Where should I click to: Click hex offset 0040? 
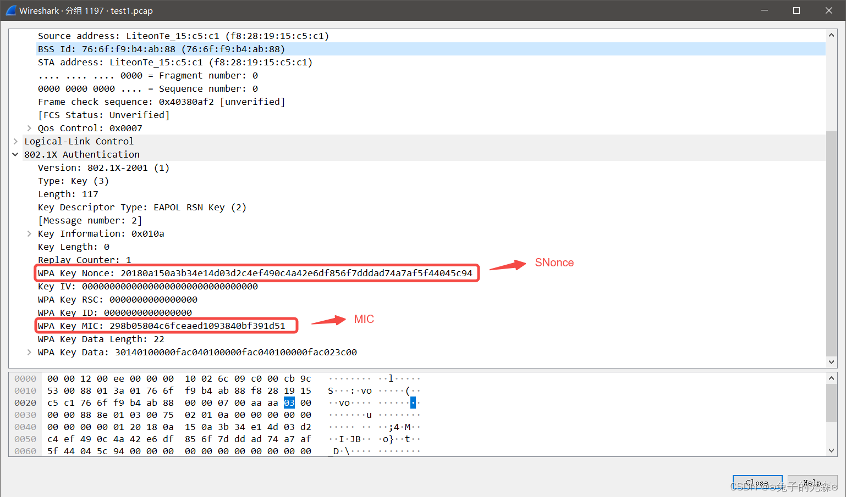pyautogui.click(x=25, y=427)
